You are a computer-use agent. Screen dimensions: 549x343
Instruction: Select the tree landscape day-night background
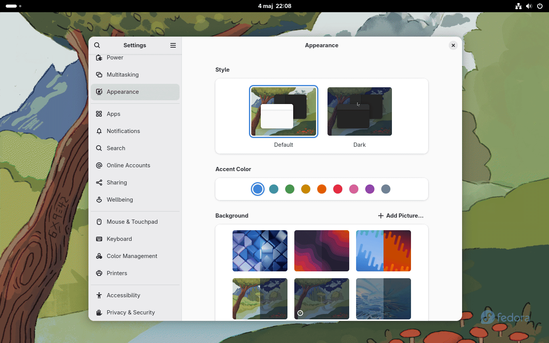[x=260, y=299]
